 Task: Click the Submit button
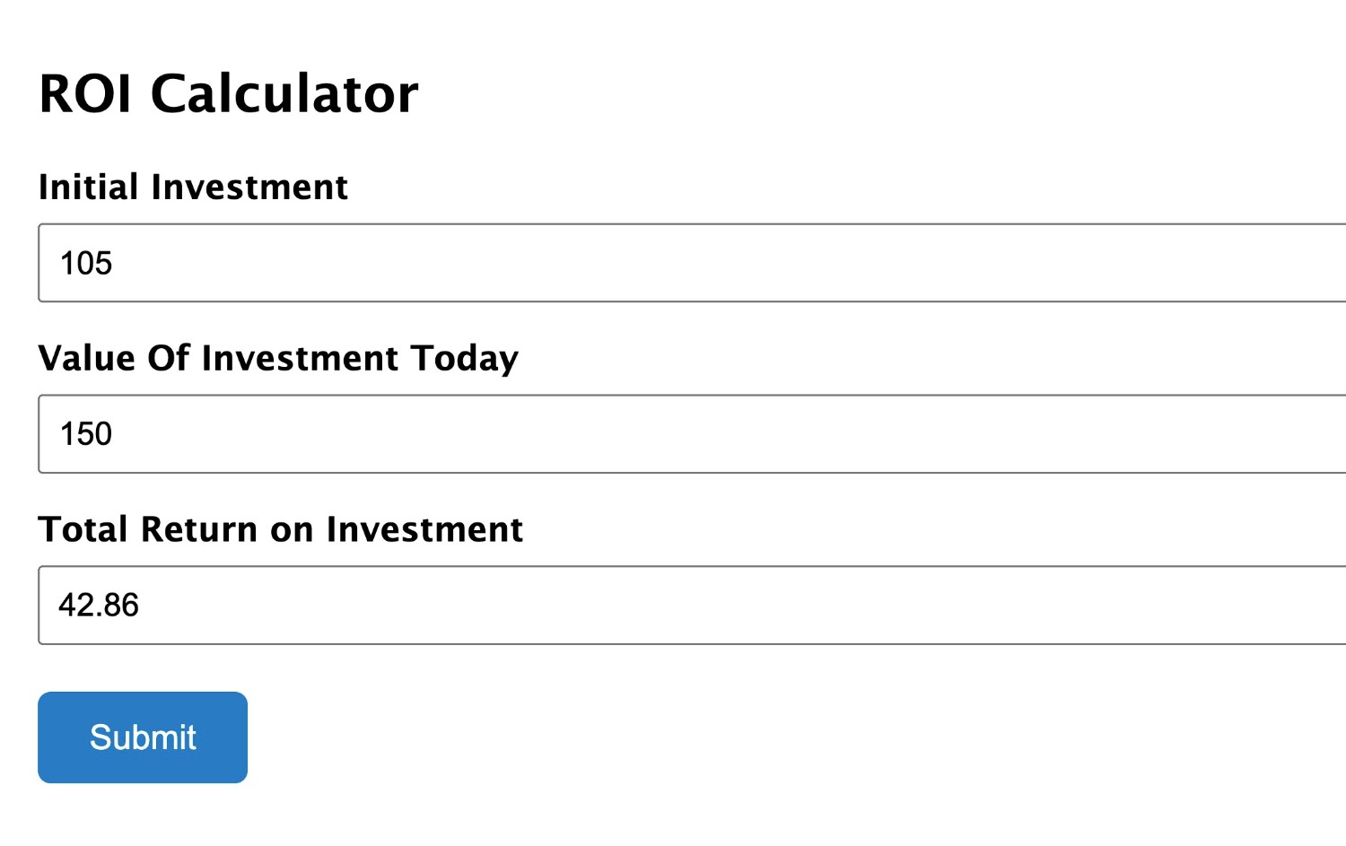click(x=142, y=737)
